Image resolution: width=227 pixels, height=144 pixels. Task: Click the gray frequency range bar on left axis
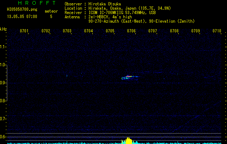pos(7,83)
